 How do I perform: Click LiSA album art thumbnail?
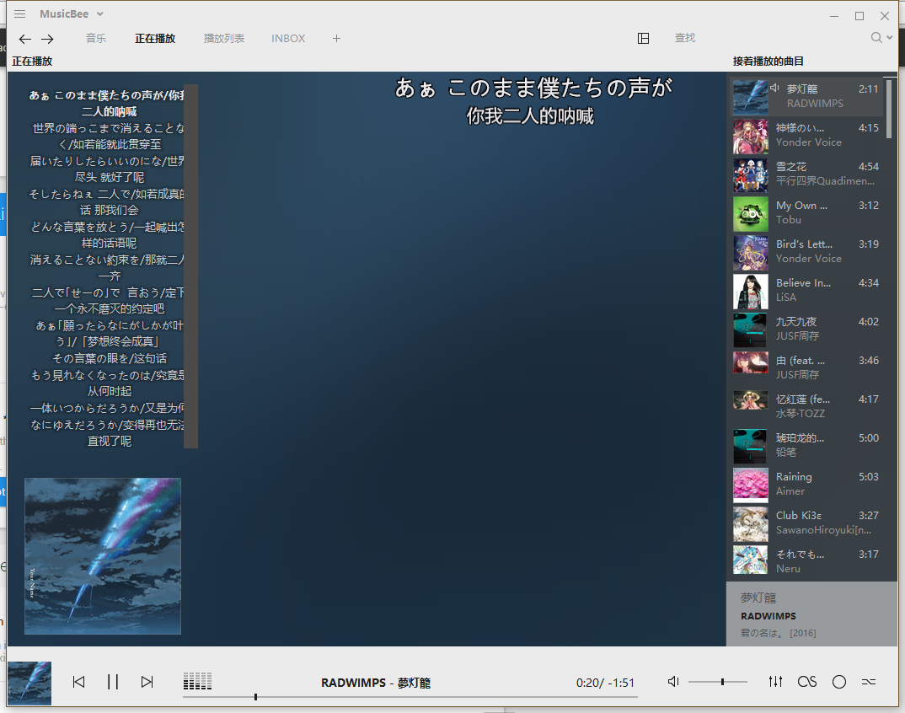(x=750, y=291)
